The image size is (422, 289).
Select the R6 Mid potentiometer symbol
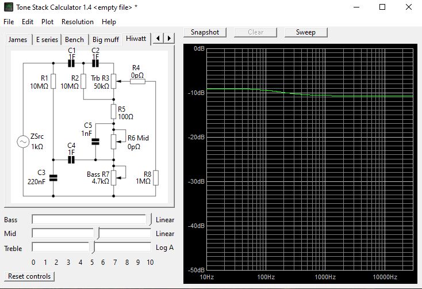(x=114, y=142)
